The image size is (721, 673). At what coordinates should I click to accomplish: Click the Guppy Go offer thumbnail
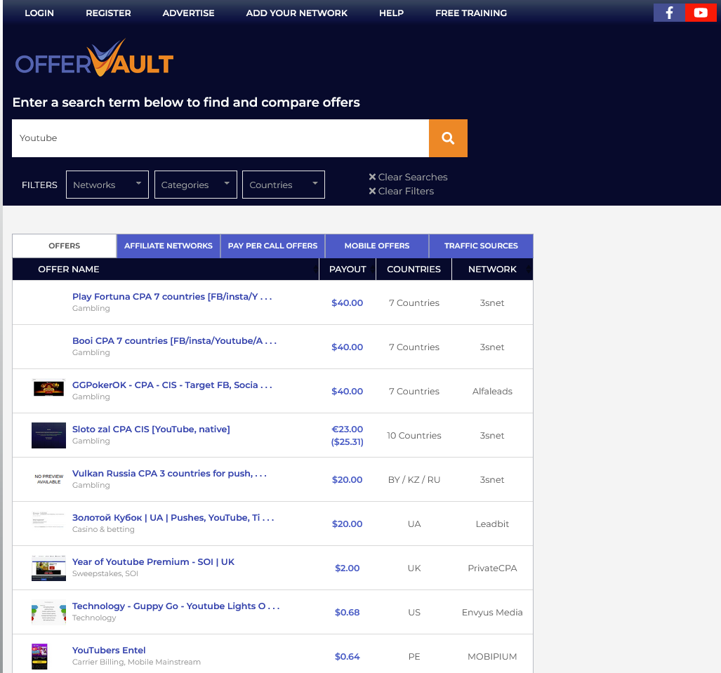pos(48,612)
